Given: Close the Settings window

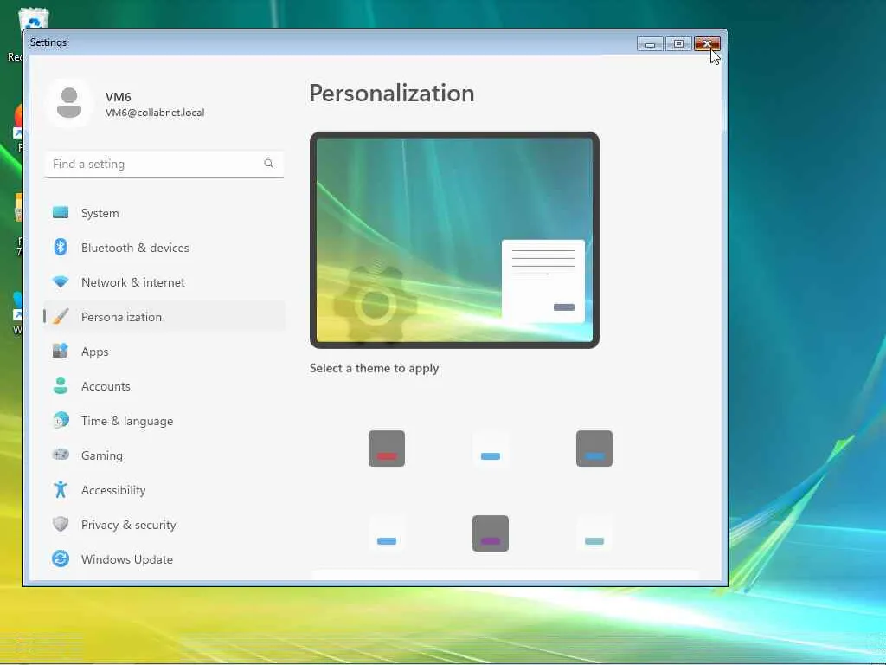Looking at the screenshot, I should pyautogui.click(x=707, y=43).
